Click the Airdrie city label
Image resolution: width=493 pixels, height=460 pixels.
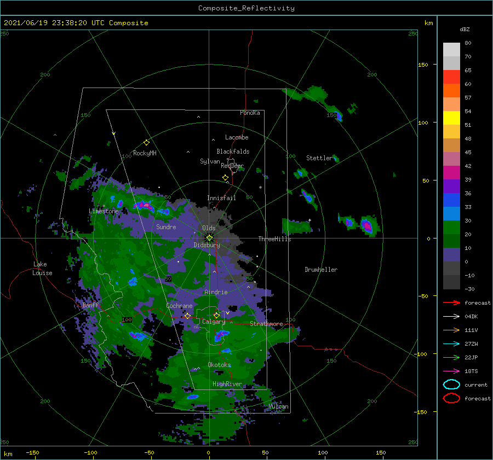(216, 292)
